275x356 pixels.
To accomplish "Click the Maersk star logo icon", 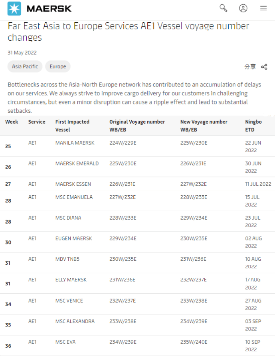I will (x=14, y=8).
